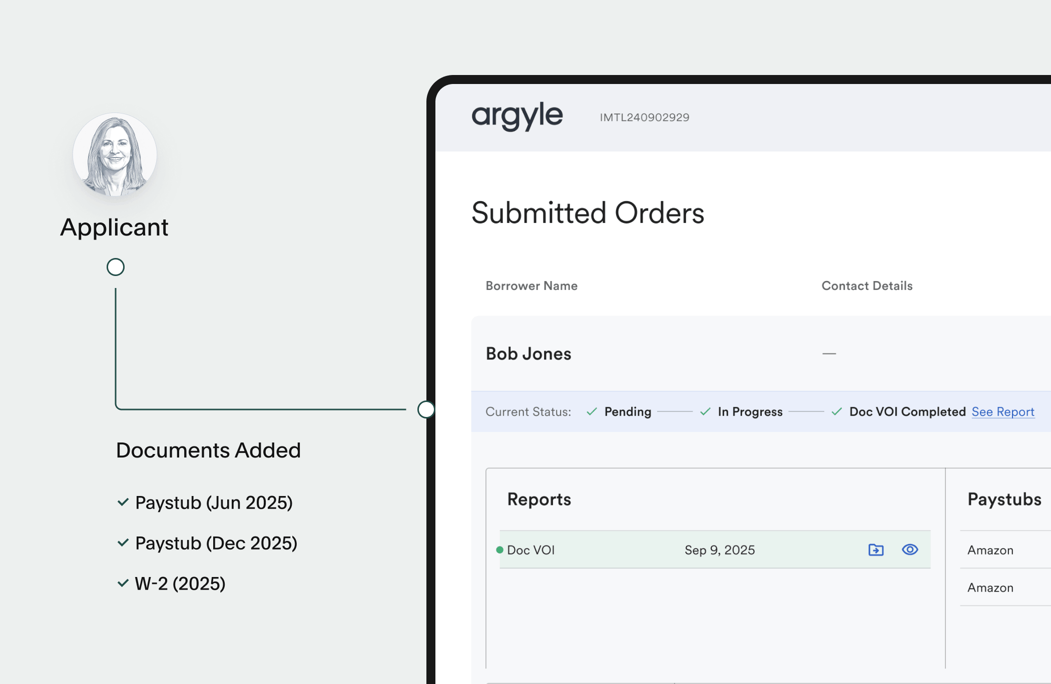Viewport: 1051px width, 684px height.
Task: Click the Paystubs panel heading
Action: click(x=1004, y=499)
